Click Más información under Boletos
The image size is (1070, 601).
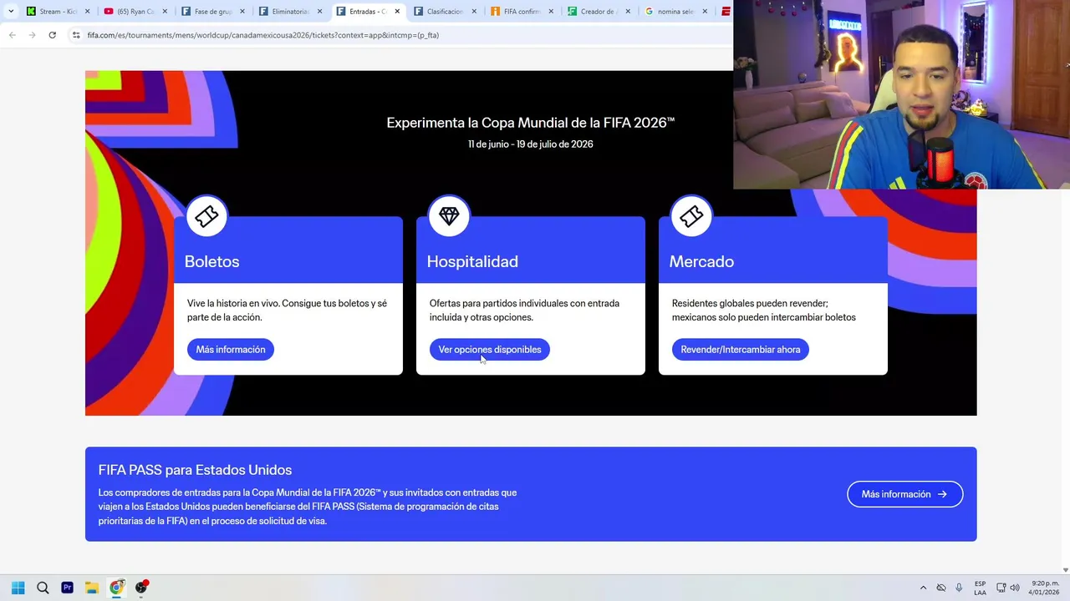click(x=231, y=350)
